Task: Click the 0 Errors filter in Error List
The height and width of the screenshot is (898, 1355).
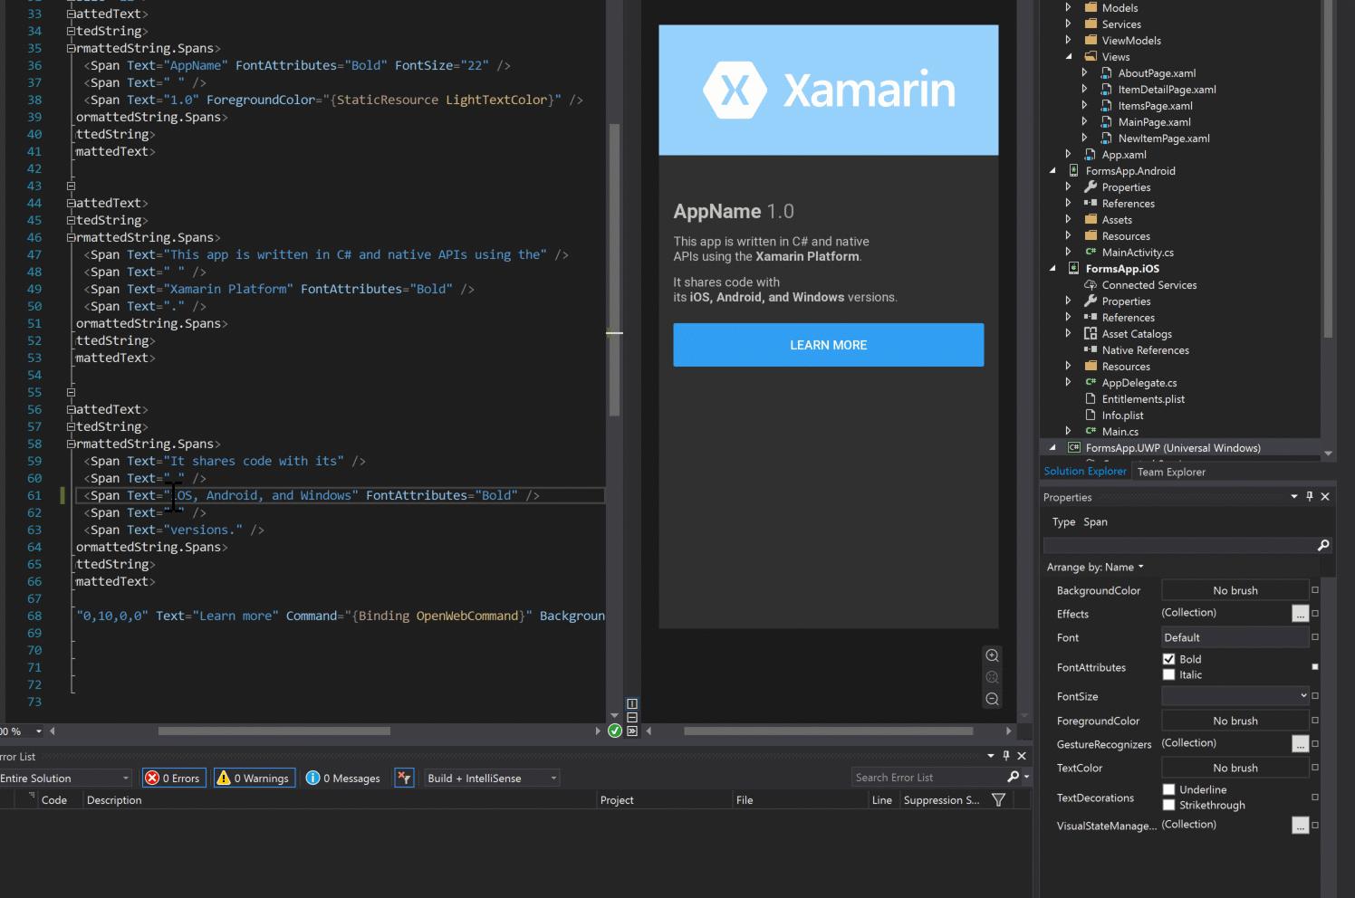Action: tap(173, 778)
